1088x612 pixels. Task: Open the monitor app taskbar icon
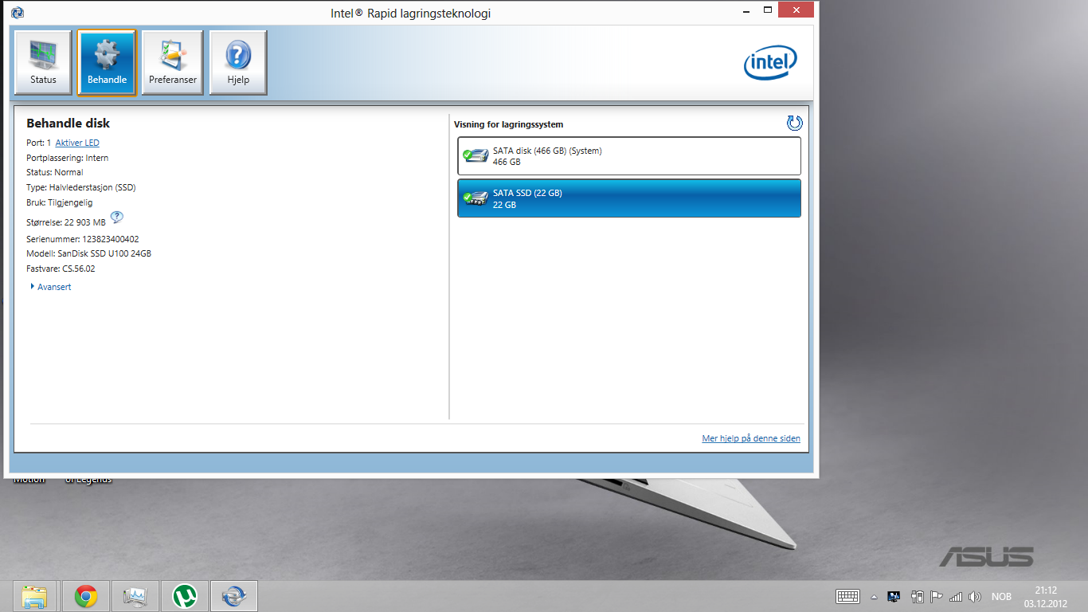coord(135,596)
